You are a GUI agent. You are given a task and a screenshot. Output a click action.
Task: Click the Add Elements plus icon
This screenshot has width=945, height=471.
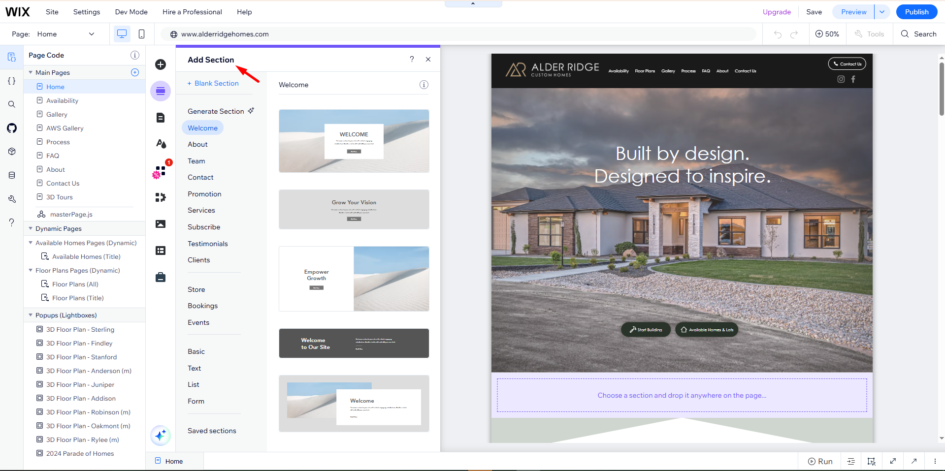(161, 64)
